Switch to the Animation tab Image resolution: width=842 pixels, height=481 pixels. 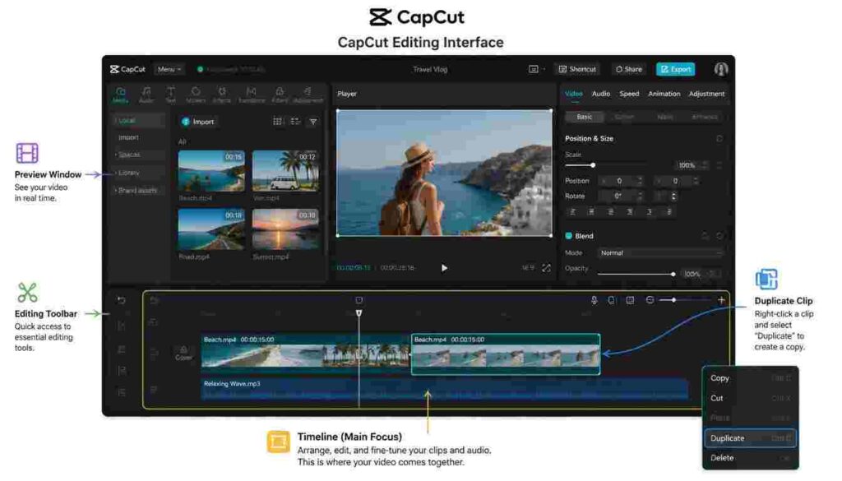tap(664, 94)
